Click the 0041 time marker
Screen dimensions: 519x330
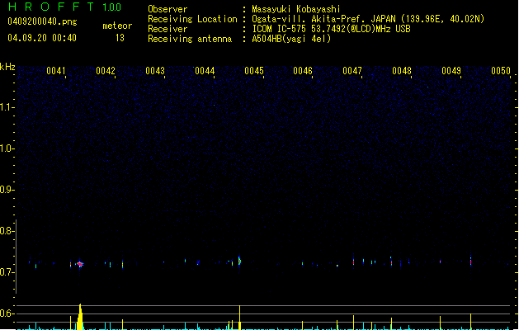tap(56, 71)
